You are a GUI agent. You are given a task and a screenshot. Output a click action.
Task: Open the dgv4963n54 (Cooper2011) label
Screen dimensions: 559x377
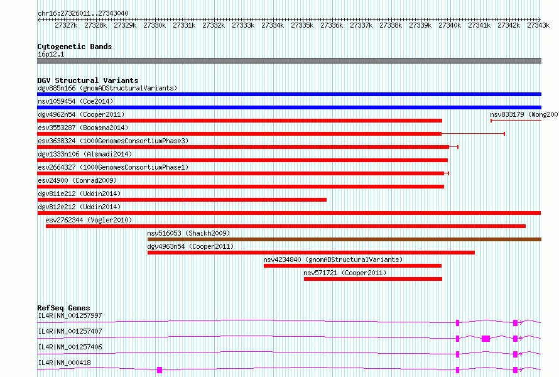point(190,246)
